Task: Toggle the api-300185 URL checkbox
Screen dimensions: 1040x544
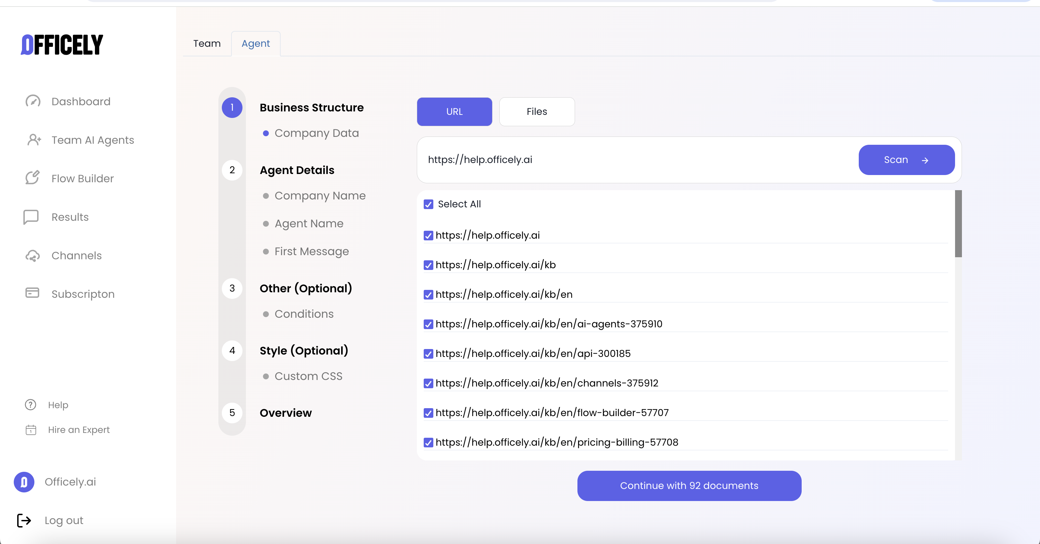Action: 429,354
